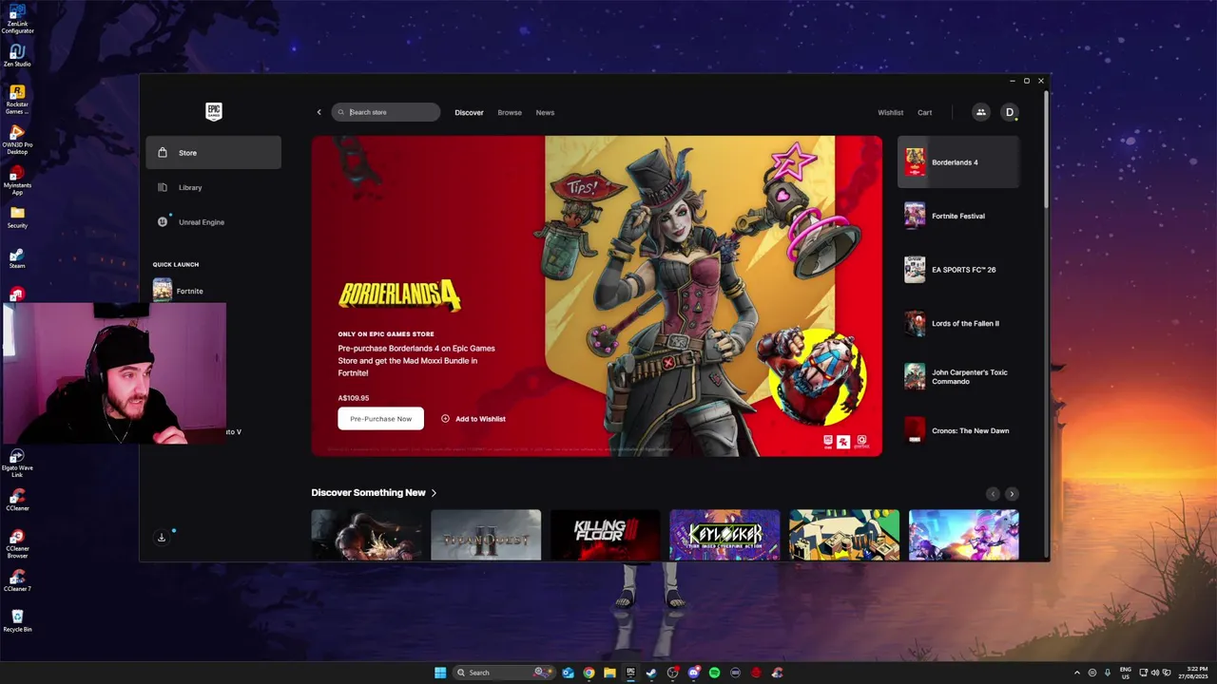
Task: Open CCleaner Browser desktop shortcut
Action: [x=17, y=544]
